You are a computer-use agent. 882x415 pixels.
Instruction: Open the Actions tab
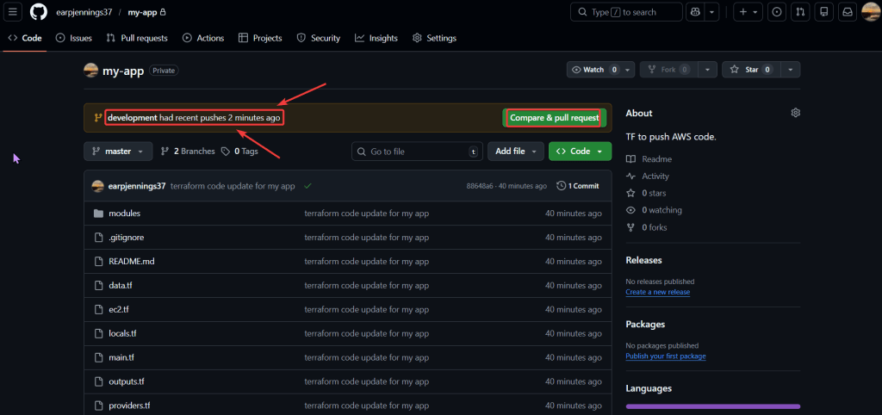[x=203, y=38]
